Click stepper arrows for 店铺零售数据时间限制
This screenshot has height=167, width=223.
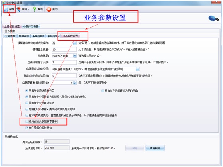(75, 83)
